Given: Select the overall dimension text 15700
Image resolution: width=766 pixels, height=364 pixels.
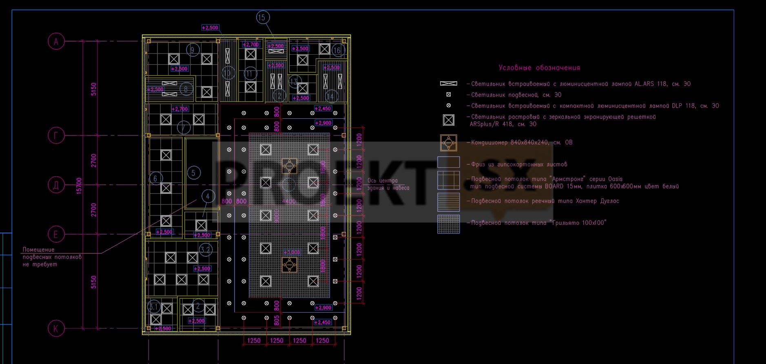Looking at the screenshot, I should (79, 185).
